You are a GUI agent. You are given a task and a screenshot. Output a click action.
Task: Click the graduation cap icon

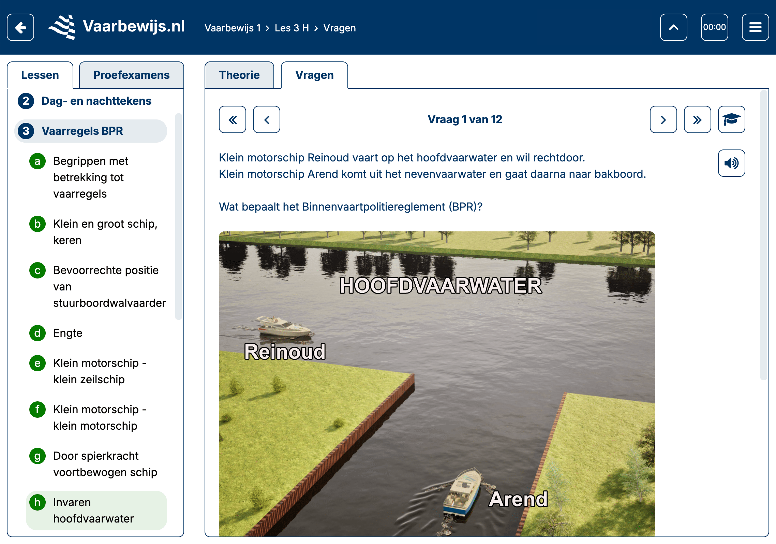pos(731,119)
